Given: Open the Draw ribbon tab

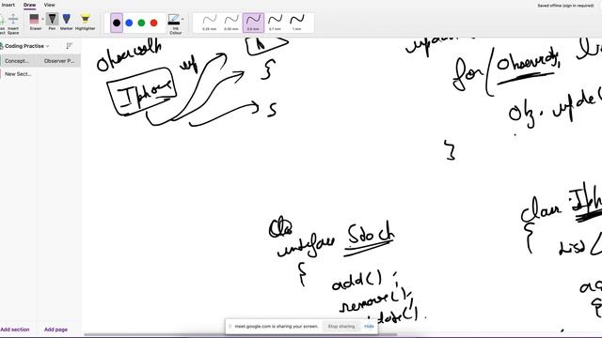Looking at the screenshot, I should click(29, 5).
